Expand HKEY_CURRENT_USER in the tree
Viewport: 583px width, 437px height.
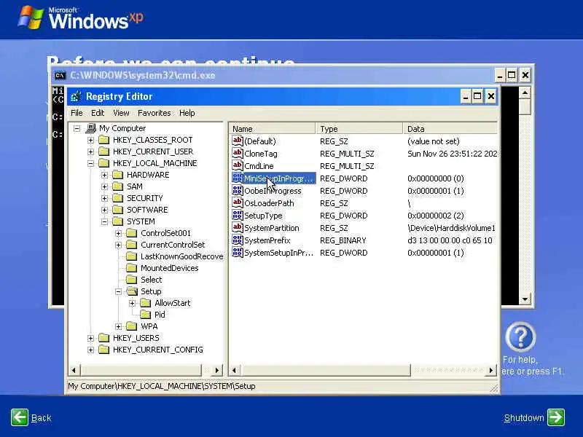pyautogui.click(x=90, y=151)
